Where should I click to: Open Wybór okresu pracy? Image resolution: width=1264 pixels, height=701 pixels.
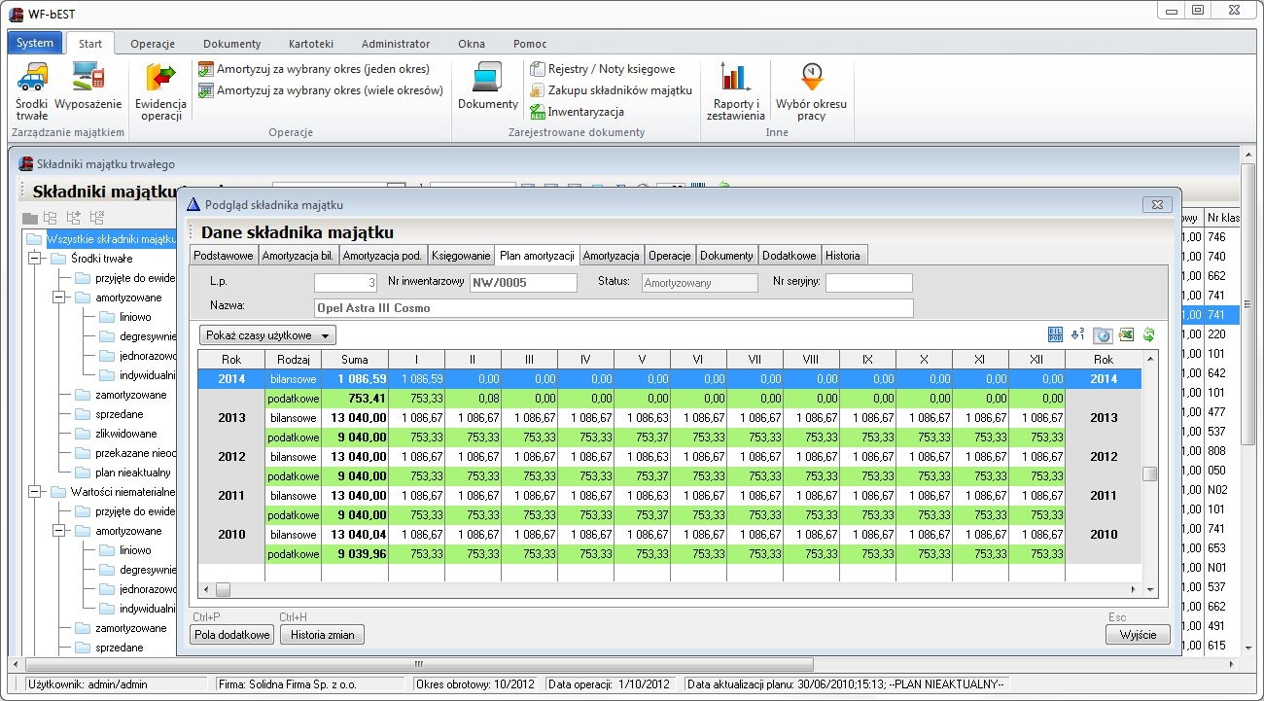pos(811,91)
